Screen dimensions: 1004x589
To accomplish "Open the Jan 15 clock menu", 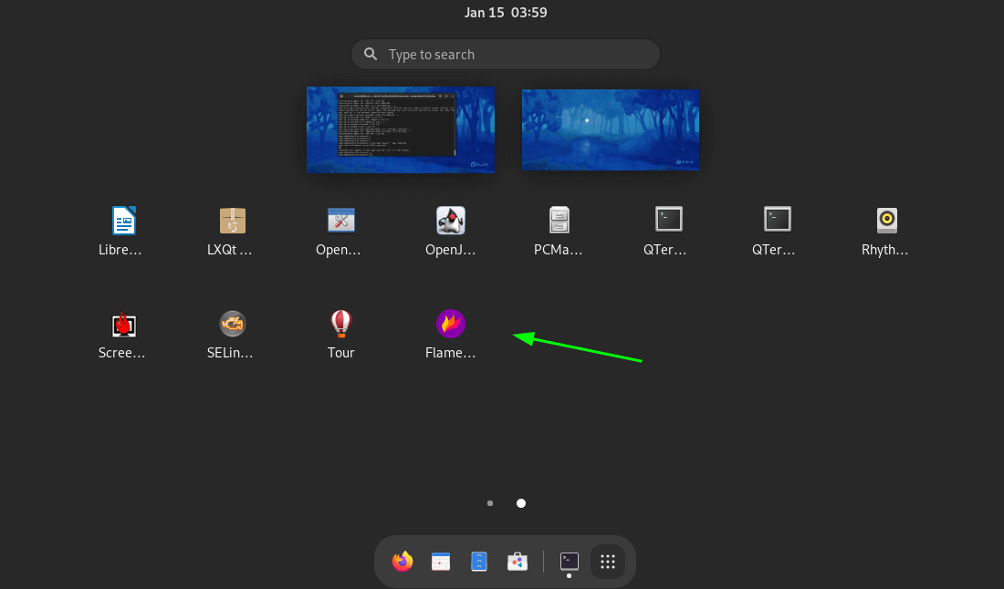I will coord(505,13).
